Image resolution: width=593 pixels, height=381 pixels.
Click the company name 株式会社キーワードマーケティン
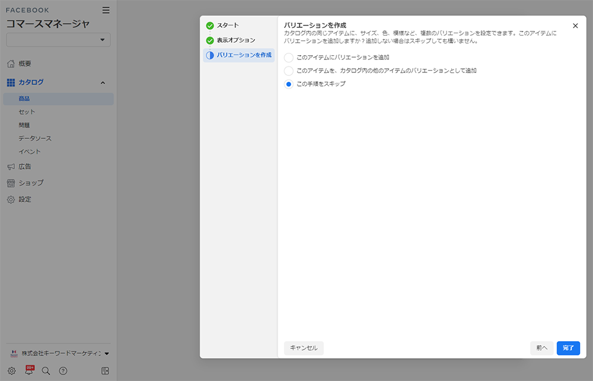pyautogui.click(x=61, y=353)
